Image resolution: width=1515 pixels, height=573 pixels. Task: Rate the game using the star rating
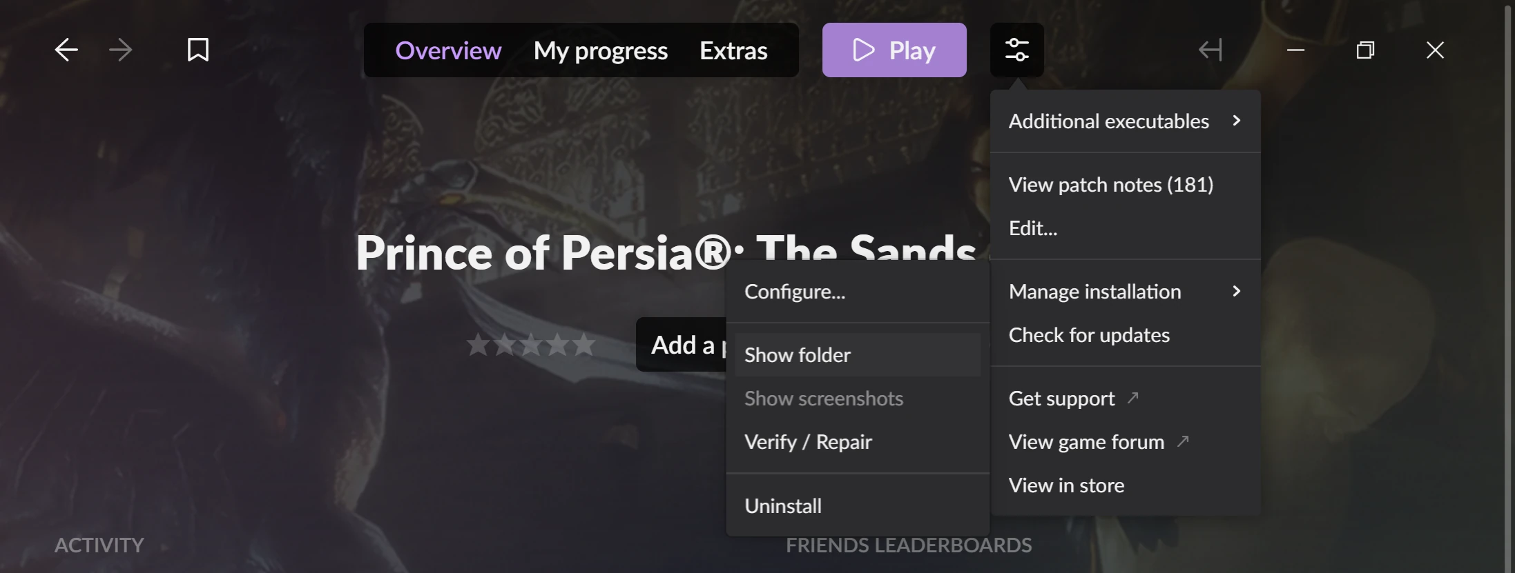[531, 344]
